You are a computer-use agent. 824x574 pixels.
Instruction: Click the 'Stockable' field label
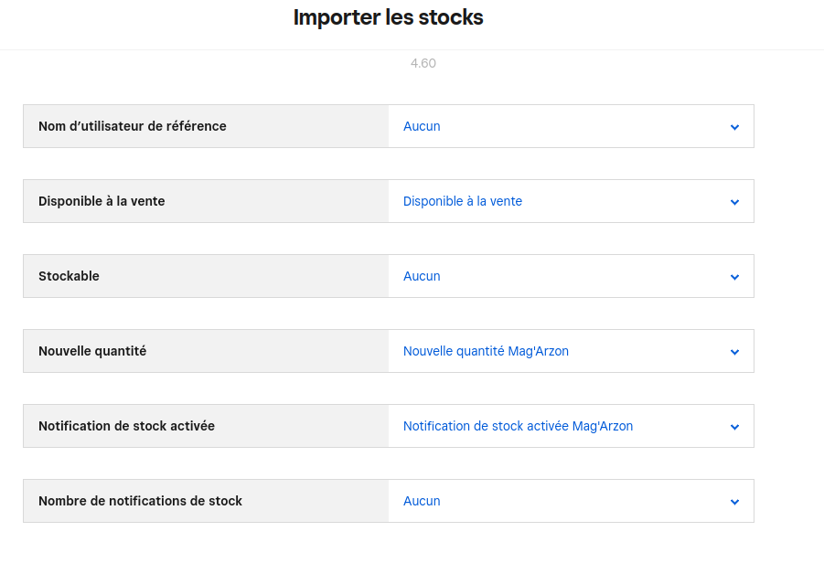69,276
